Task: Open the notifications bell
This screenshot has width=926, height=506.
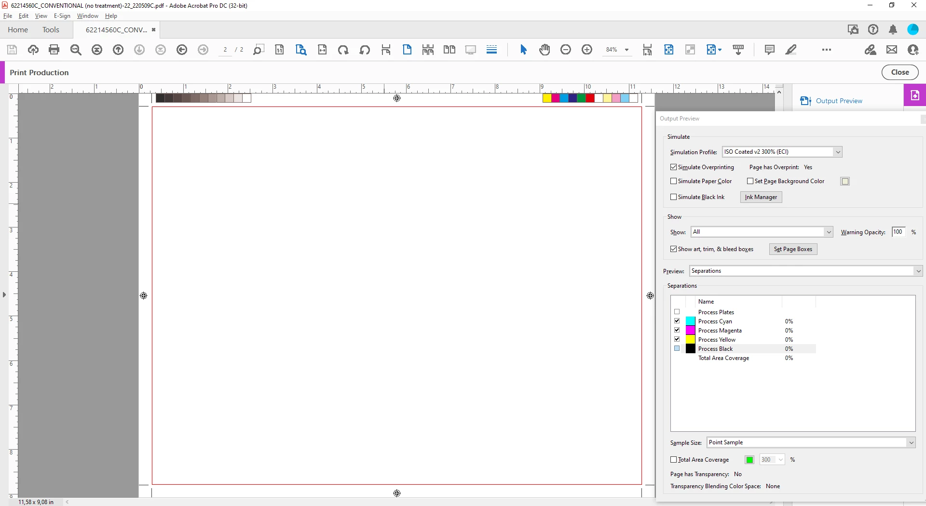Action: click(x=893, y=30)
